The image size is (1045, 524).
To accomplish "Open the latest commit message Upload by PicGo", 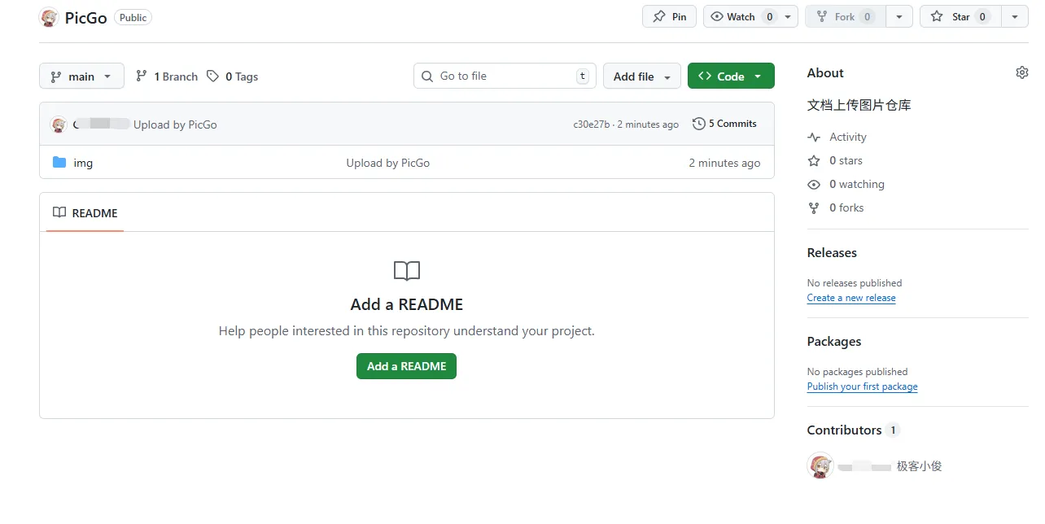I will 175,124.
